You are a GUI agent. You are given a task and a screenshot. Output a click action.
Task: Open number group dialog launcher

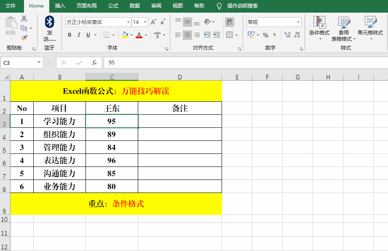pos(301,49)
